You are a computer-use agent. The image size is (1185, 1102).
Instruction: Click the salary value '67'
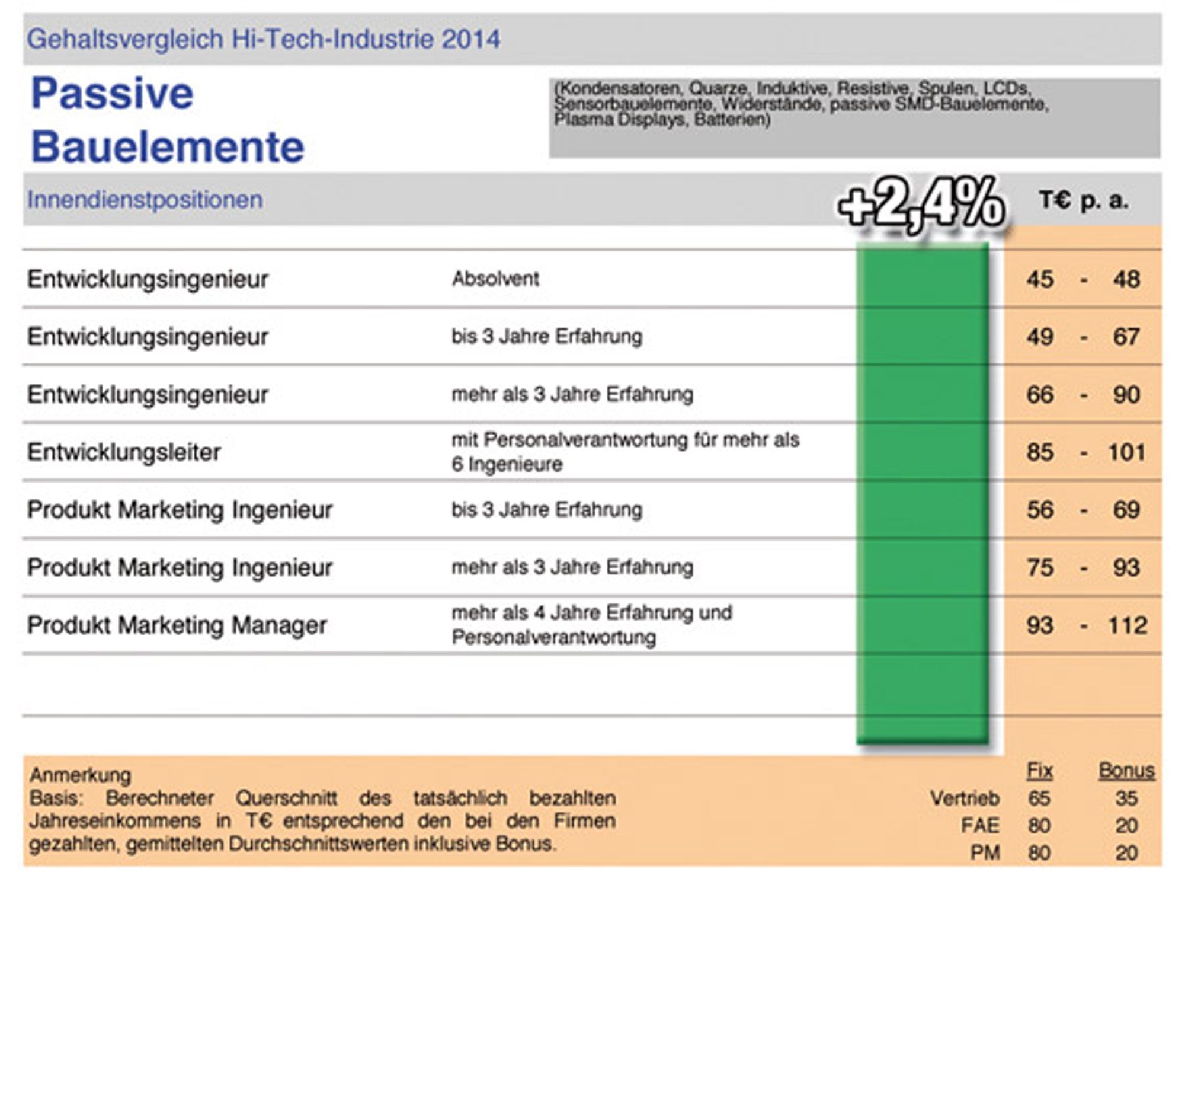pyautogui.click(x=1126, y=337)
